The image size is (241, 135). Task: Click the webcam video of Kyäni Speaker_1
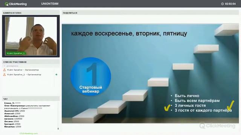coord(31,36)
